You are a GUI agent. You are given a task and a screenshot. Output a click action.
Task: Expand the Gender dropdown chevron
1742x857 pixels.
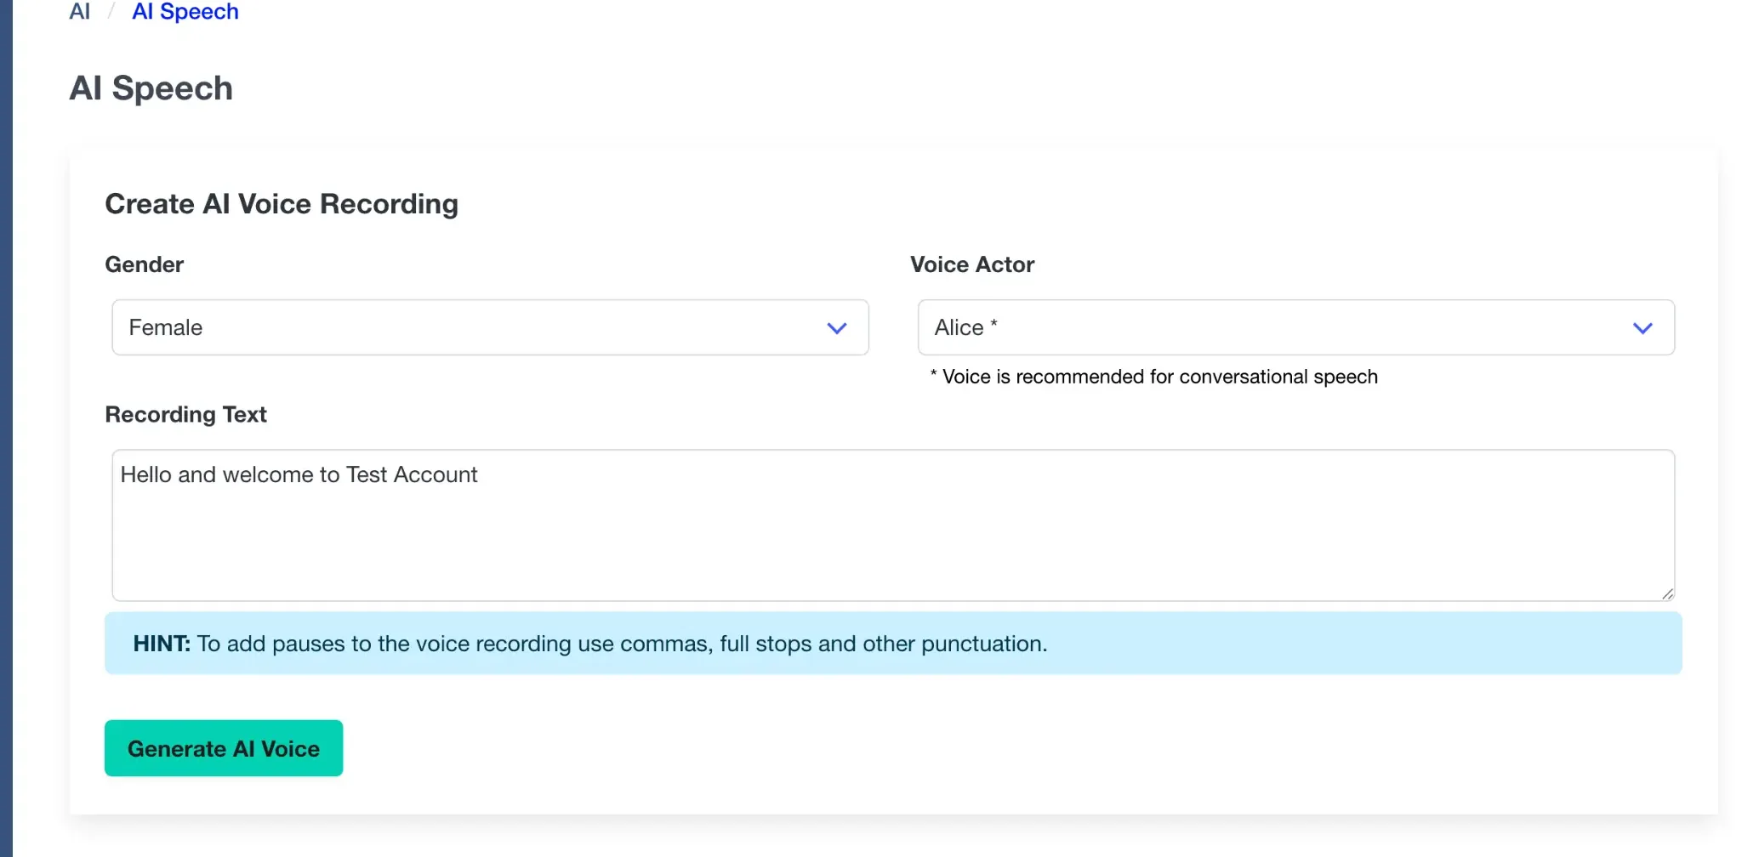coord(836,327)
